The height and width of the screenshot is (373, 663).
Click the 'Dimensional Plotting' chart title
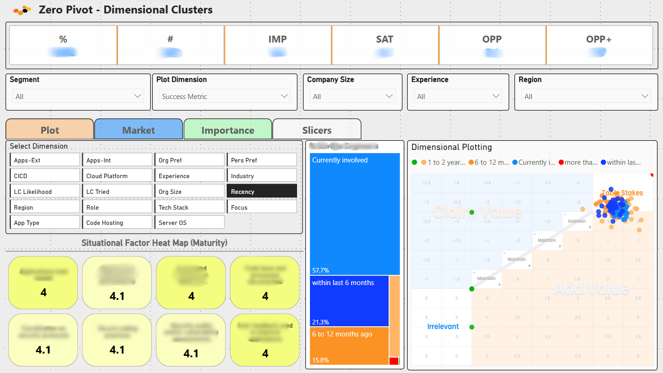point(452,147)
